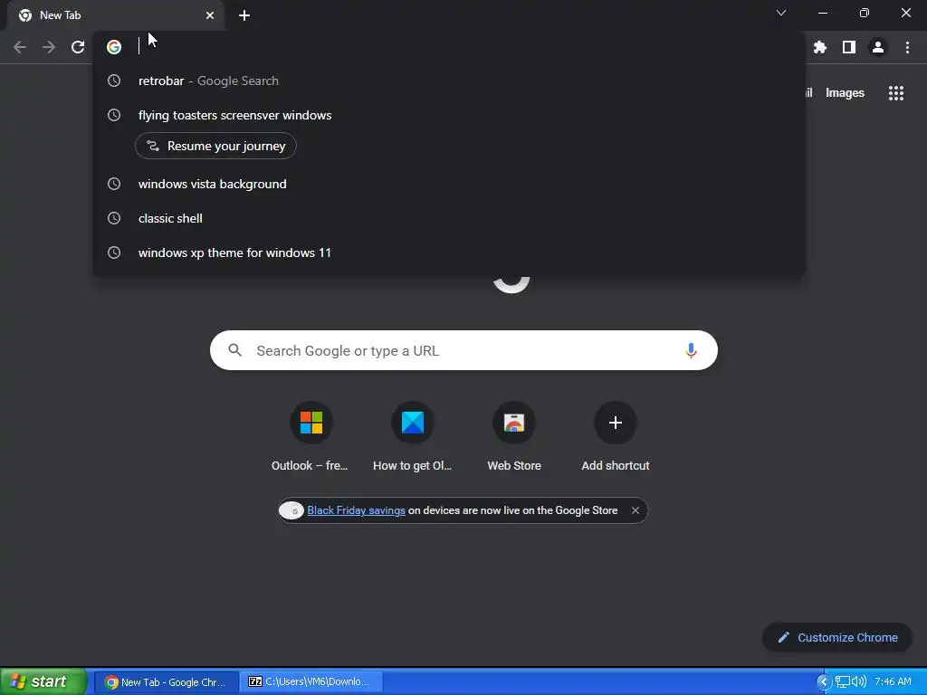This screenshot has width=927, height=695.
Task: Open a new tab with the plus button
Action: point(244,15)
